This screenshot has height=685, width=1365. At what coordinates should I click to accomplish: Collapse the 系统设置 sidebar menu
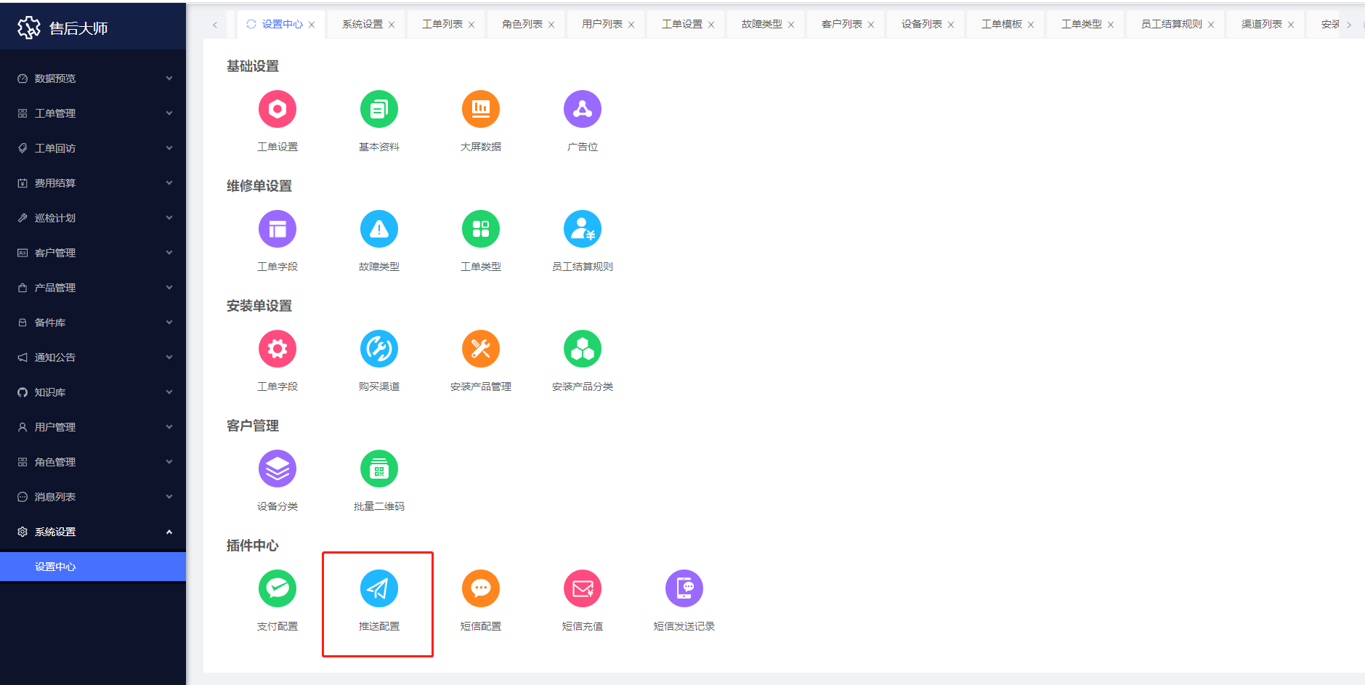[93, 532]
